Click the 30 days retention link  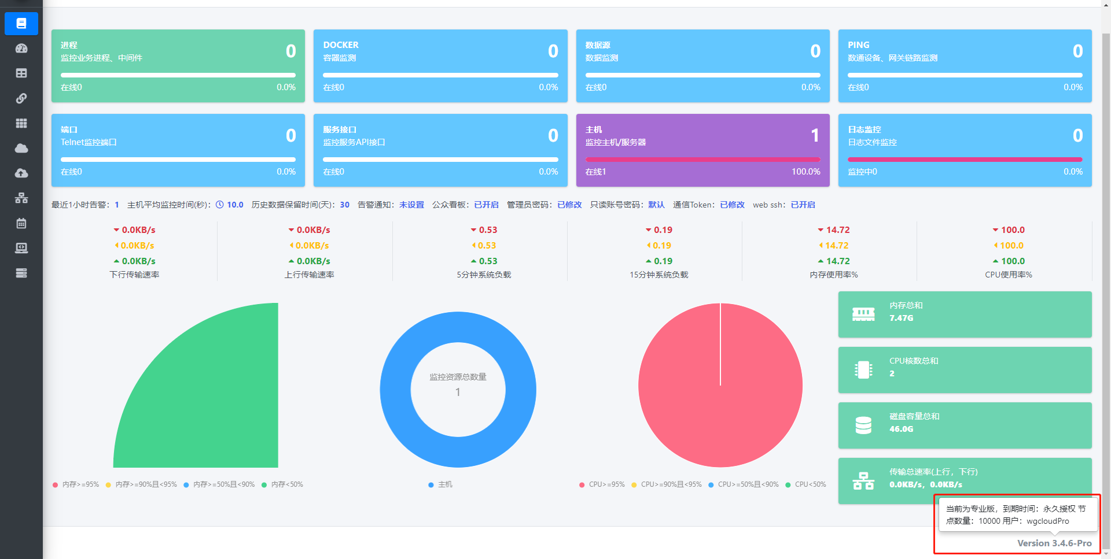tap(345, 205)
